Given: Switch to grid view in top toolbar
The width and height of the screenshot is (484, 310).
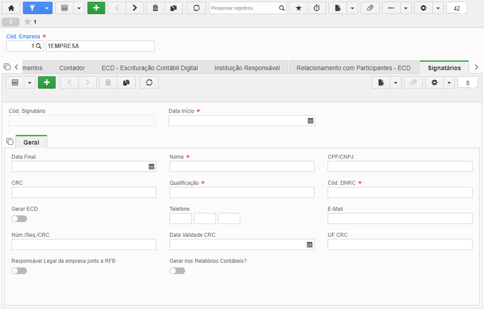Looking at the screenshot, I should click(x=64, y=8).
